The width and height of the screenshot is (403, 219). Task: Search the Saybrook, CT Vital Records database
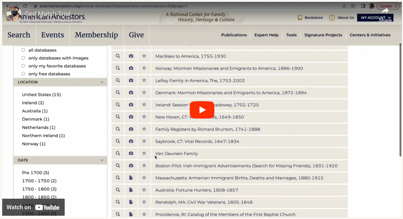click(x=118, y=141)
